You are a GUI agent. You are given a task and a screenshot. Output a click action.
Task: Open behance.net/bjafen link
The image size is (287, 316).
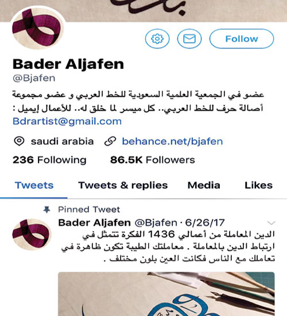click(x=172, y=141)
